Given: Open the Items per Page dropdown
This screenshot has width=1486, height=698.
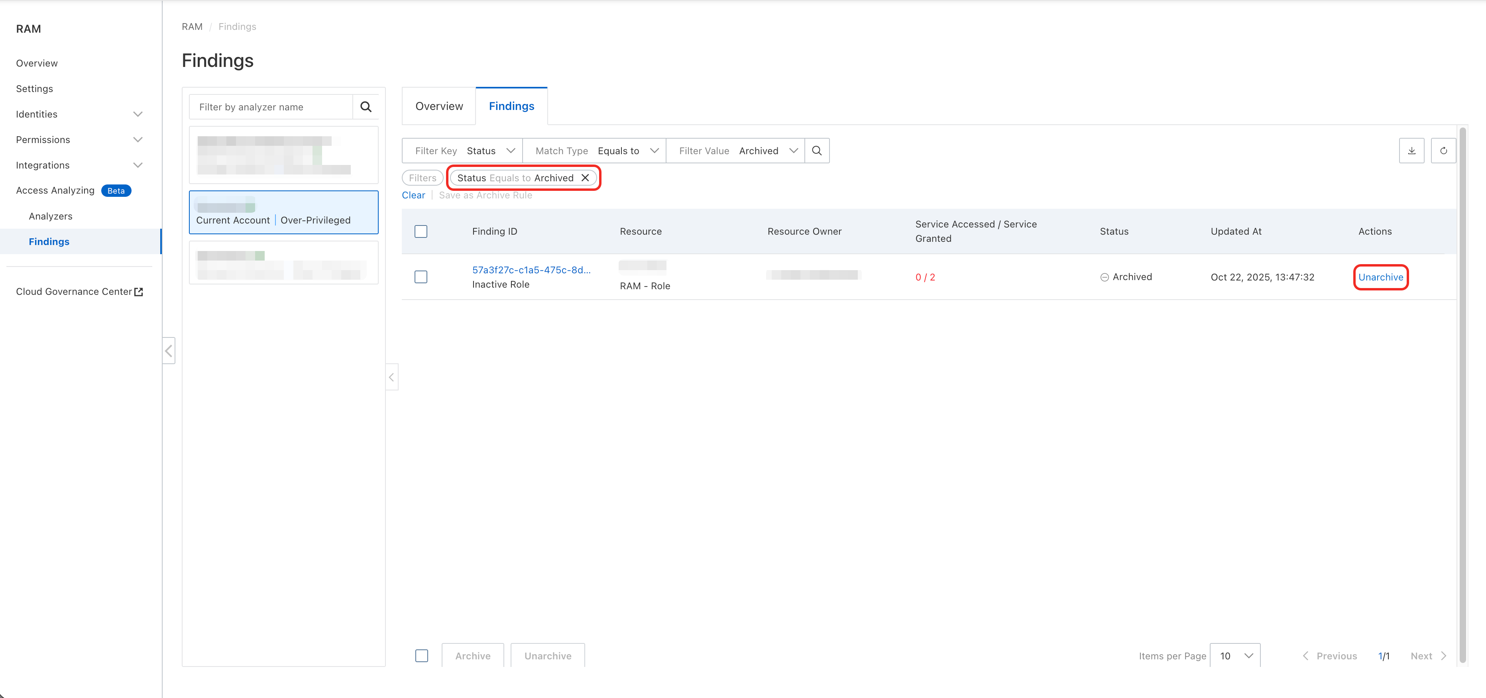Looking at the screenshot, I should (1235, 656).
